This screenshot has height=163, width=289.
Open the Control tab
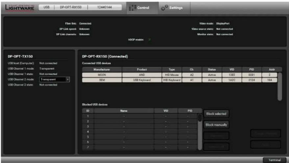coord(142,8)
